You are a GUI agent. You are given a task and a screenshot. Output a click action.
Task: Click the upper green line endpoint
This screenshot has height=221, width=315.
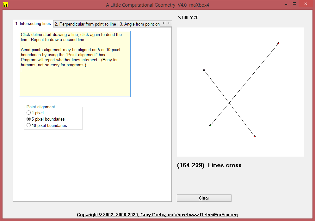click(204, 70)
